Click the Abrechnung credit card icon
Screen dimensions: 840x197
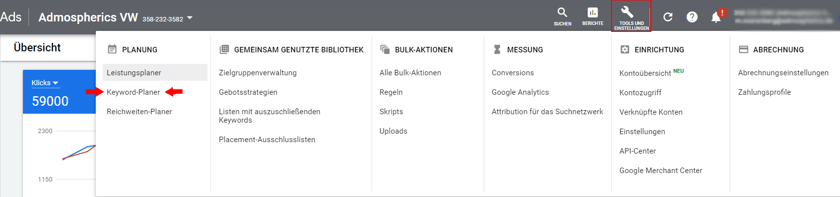point(743,49)
